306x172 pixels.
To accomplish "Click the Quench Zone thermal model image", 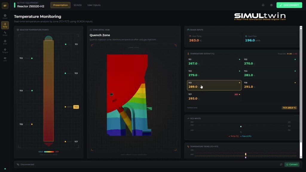I will [129, 95].
